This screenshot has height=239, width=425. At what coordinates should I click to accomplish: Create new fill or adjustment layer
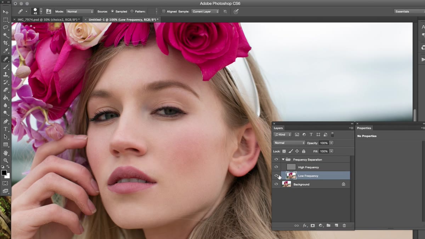click(321, 226)
